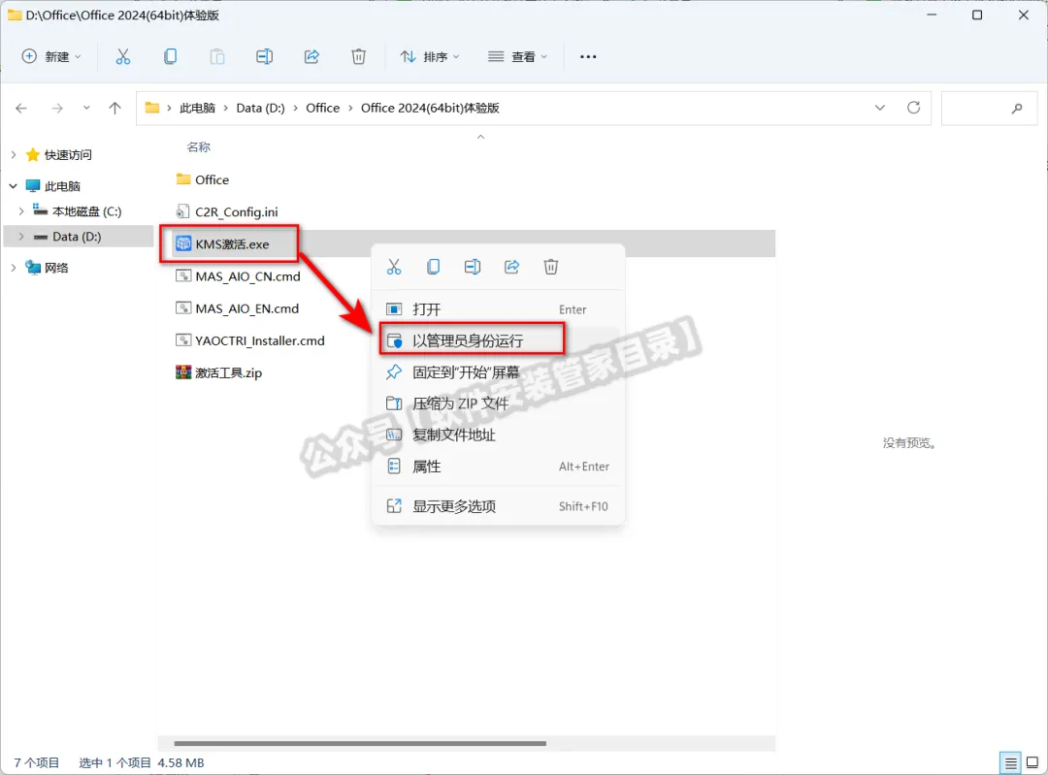Image resolution: width=1048 pixels, height=775 pixels.
Task: Choose 压缩为 ZIP 文件 menu entry
Action: tap(498, 404)
